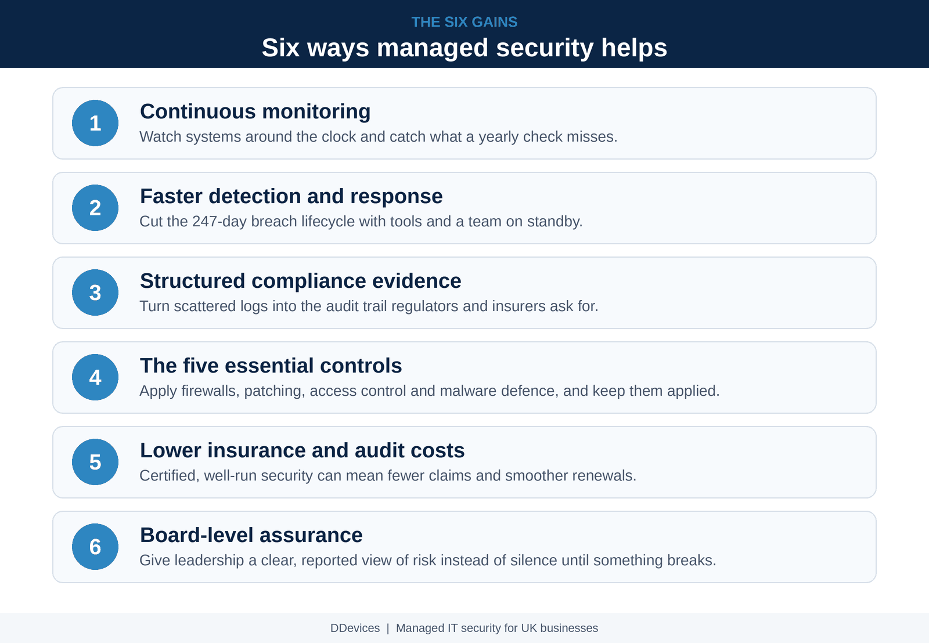Click 'Apply firewalls, patching, access control' description
Viewport: 929px width, 643px height.
[x=430, y=391]
